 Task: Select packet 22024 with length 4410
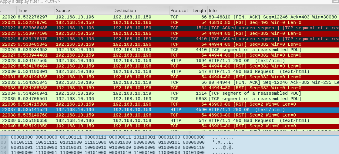point(152,39)
